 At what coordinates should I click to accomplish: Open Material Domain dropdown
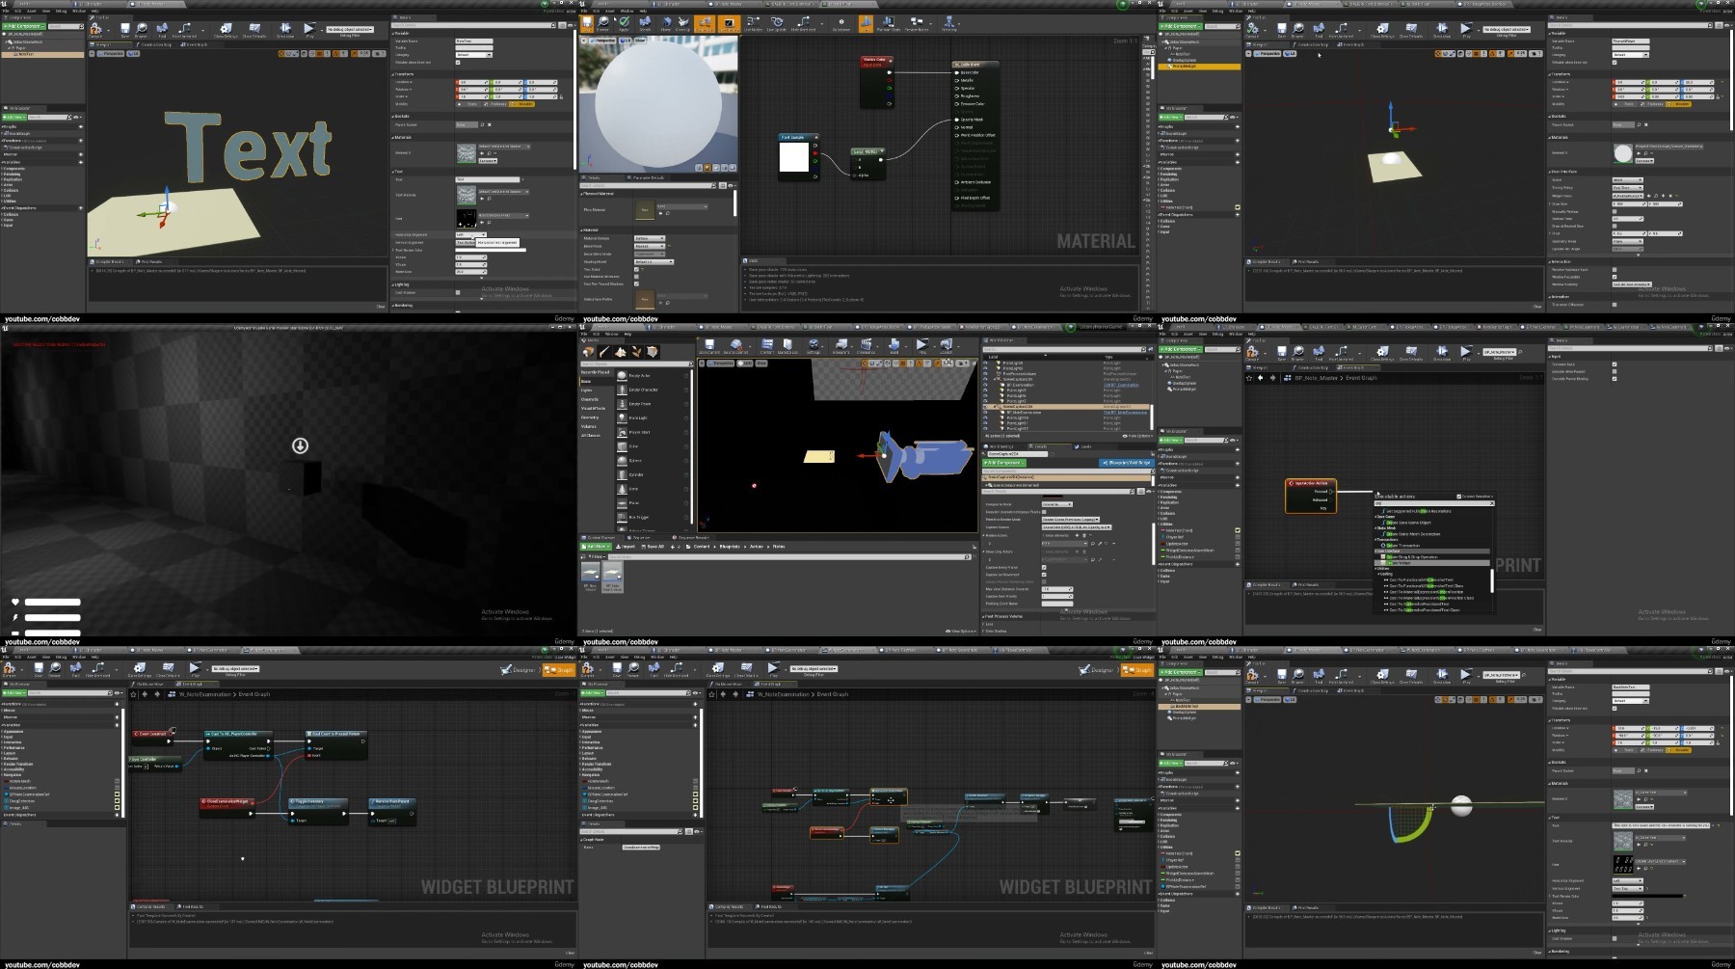[x=650, y=238]
